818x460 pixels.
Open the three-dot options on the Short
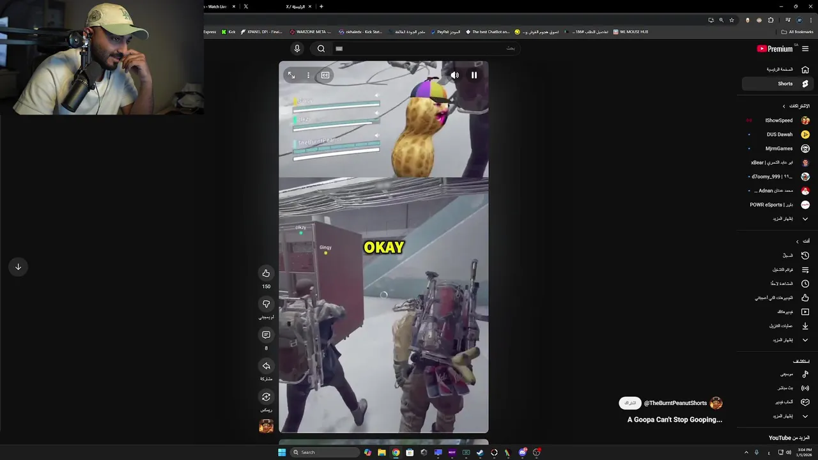[308, 75]
